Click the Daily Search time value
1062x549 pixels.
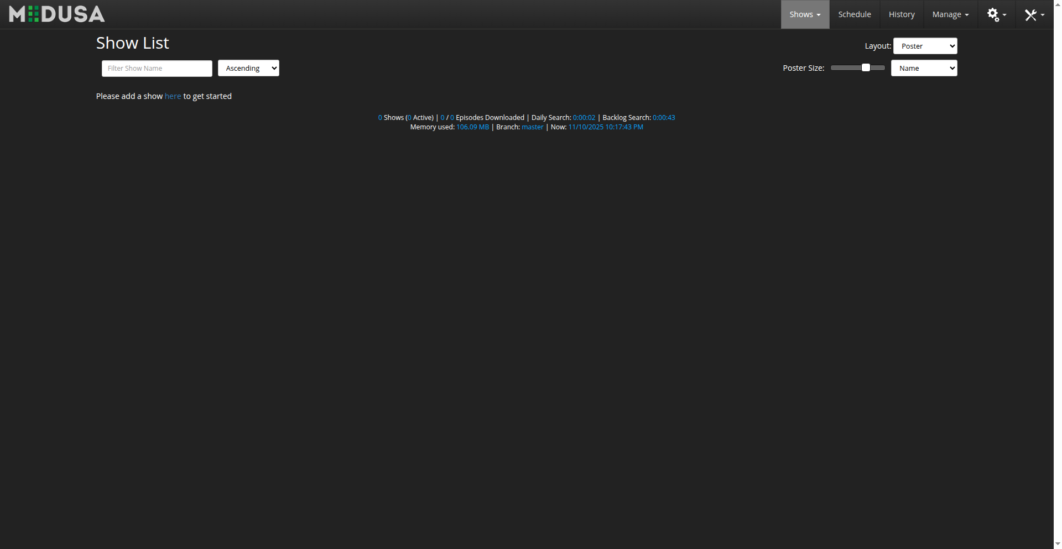(584, 118)
